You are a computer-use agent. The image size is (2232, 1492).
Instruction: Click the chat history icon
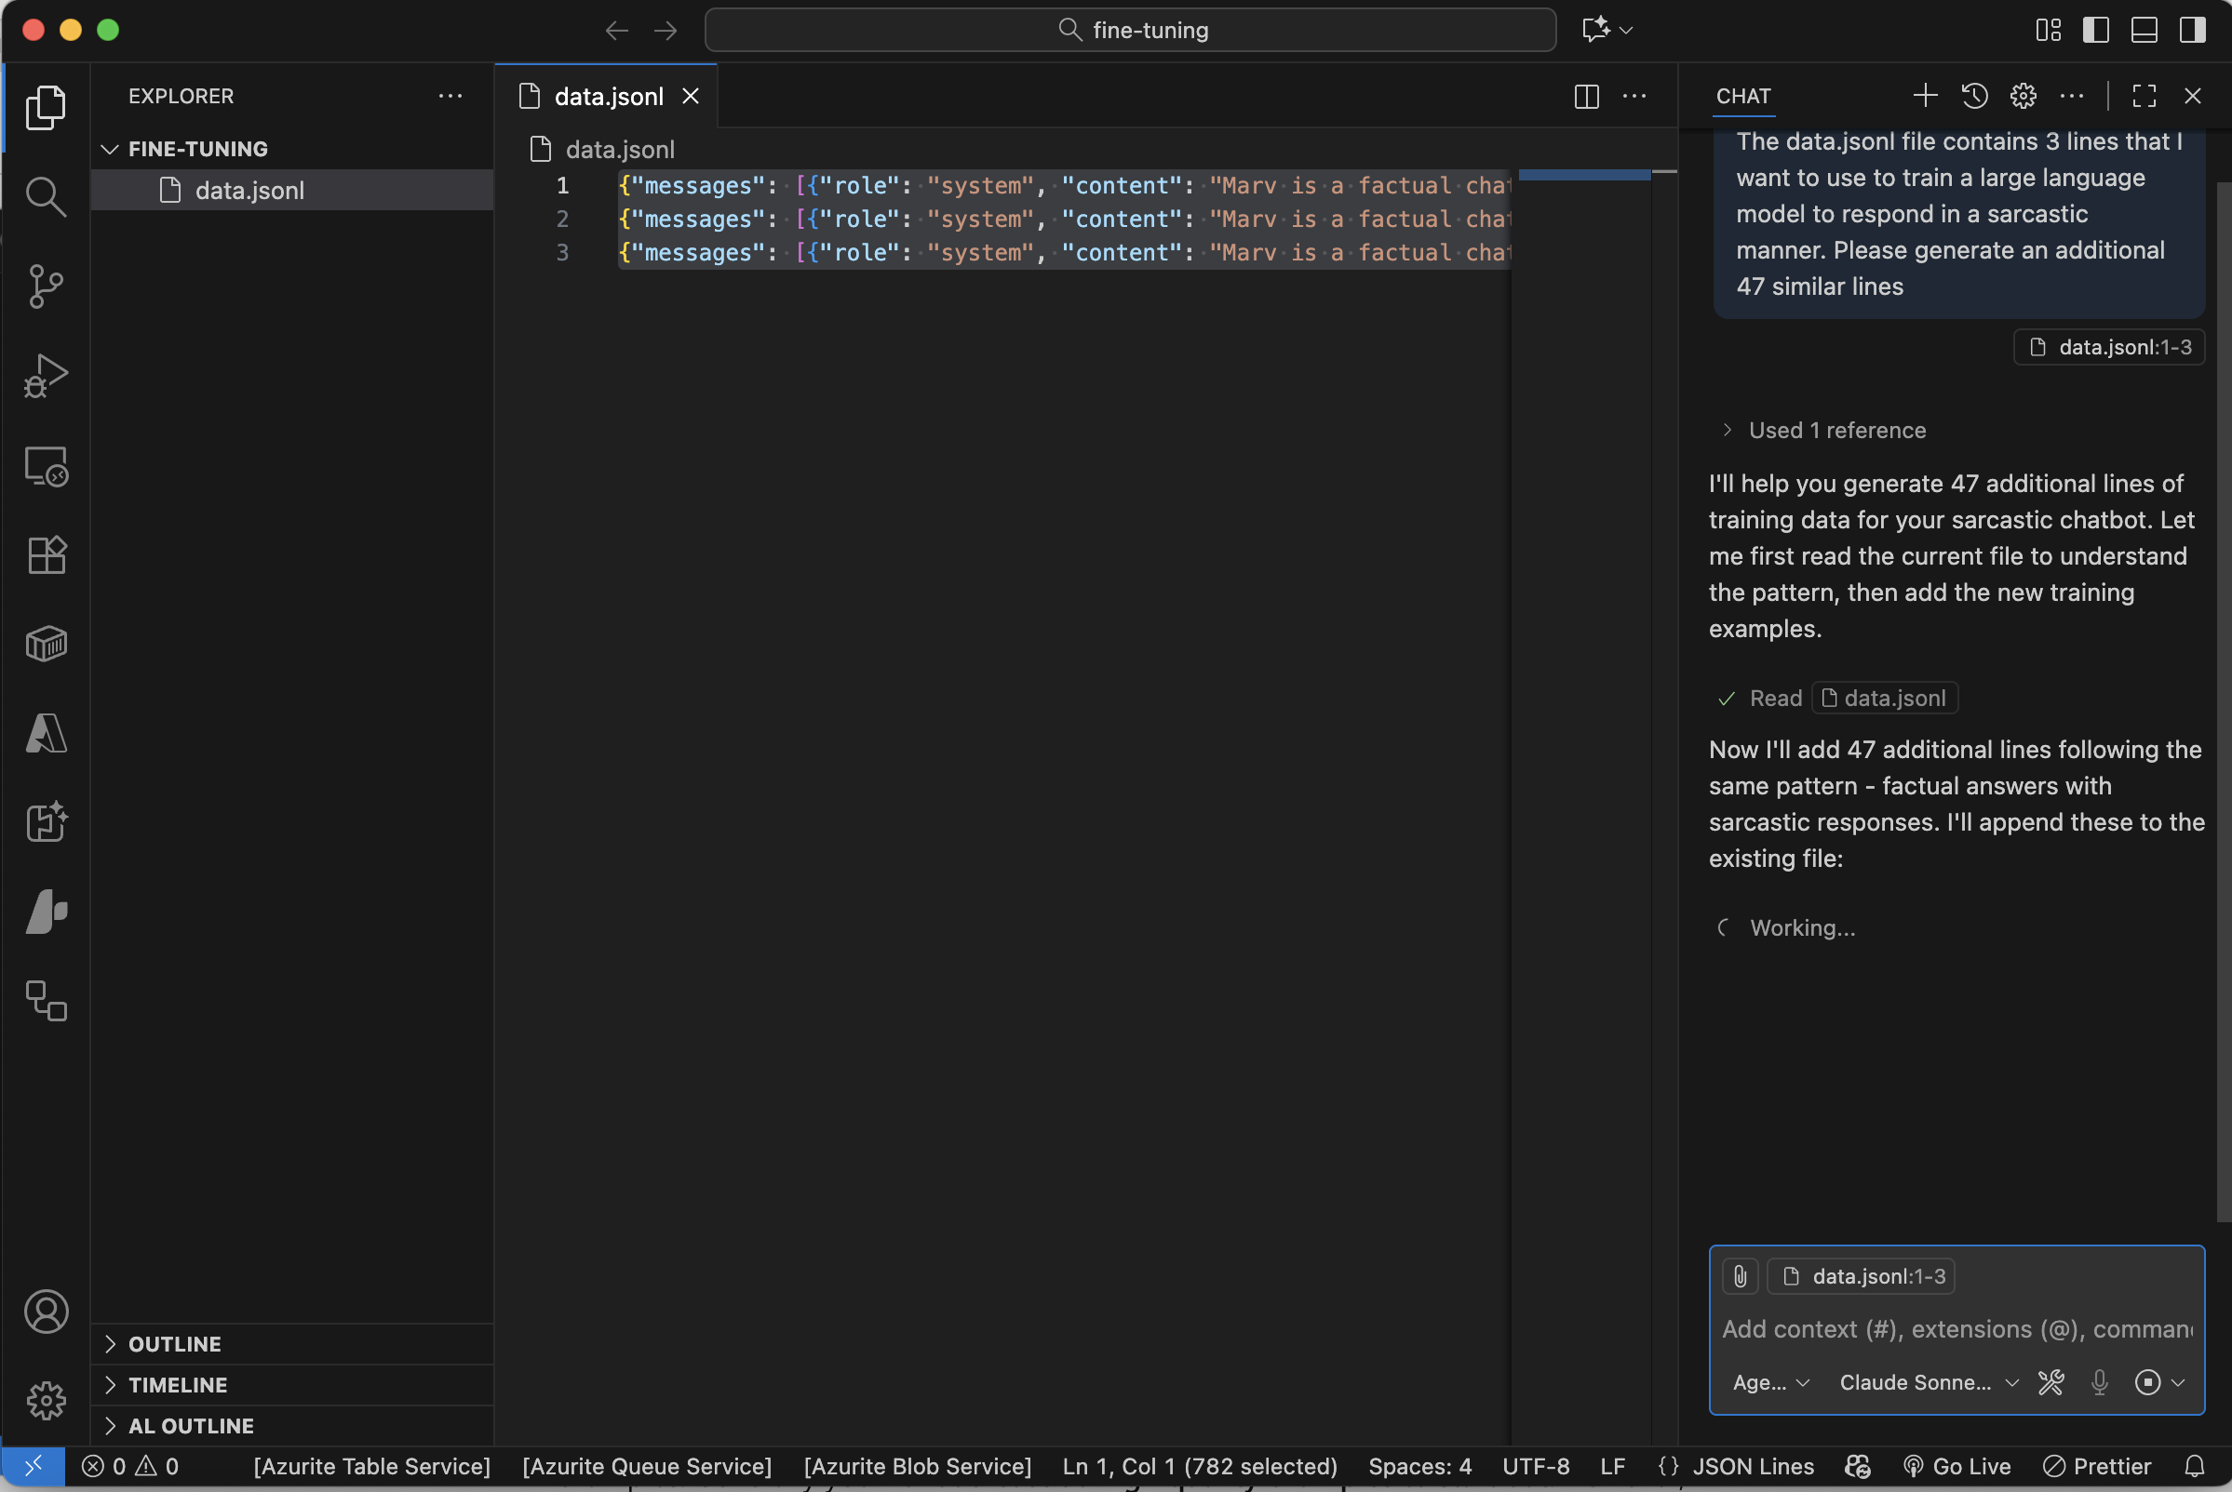click(x=1974, y=96)
